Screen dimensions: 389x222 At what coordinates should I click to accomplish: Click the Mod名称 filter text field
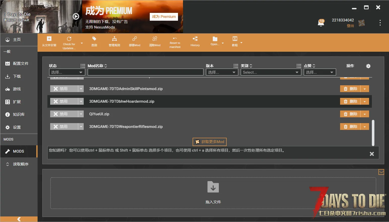[145, 72]
